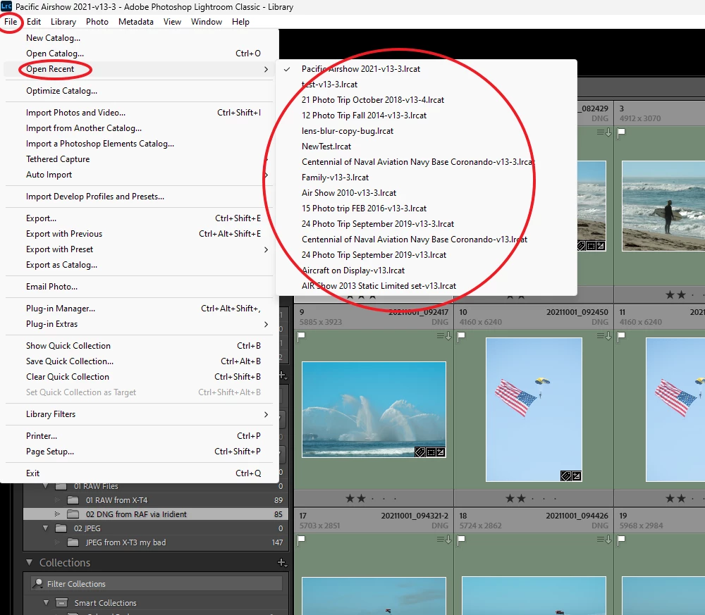The width and height of the screenshot is (705, 615).
Task: Expand the Plug-in Extras submenu
Action: pyautogui.click(x=266, y=324)
